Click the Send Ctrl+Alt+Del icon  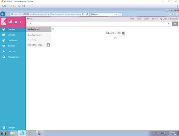(19, 6)
